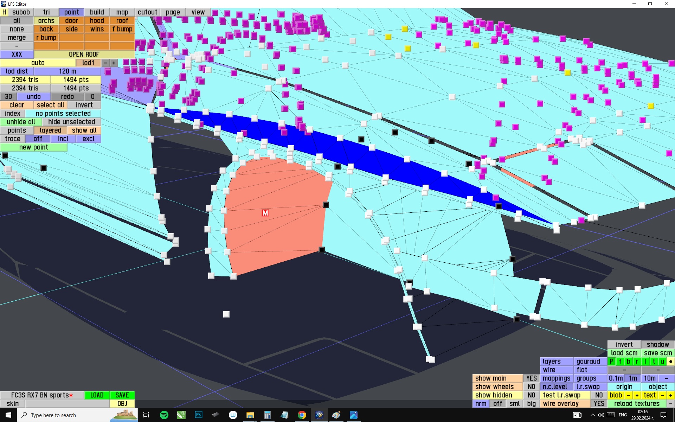Viewport: 675px width, 422px height.
Task: Click the P view button in green row
Action: pyautogui.click(x=612, y=362)
